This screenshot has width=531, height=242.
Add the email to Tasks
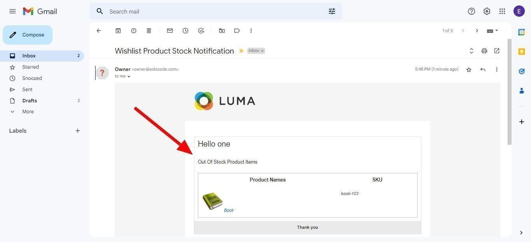coord(201,31)
